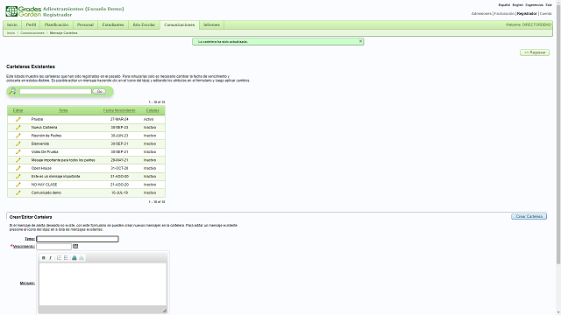Open the Informes tab
This screenshot has width=561, height=315.
(x=212, y=25)
